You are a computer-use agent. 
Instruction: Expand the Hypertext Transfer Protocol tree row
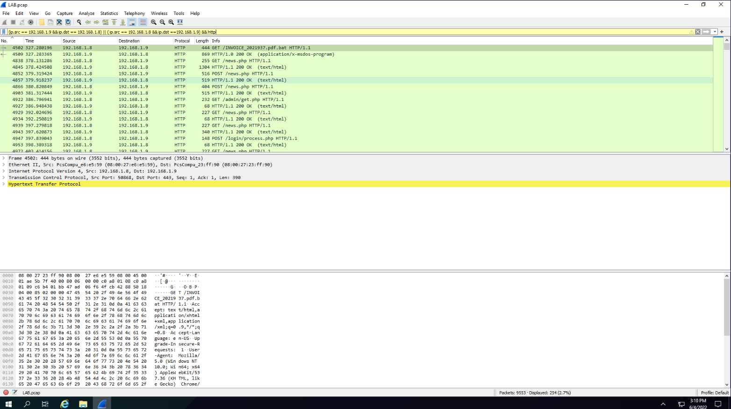pyautogui.click(x=4, y=184)
